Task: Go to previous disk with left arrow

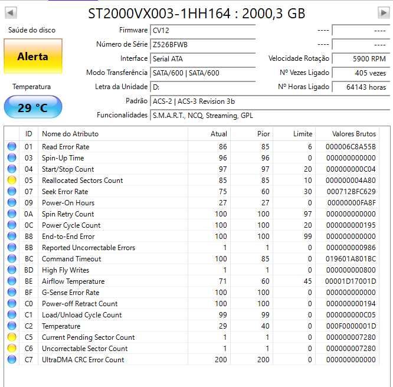Action: click(x=11, y=12)
